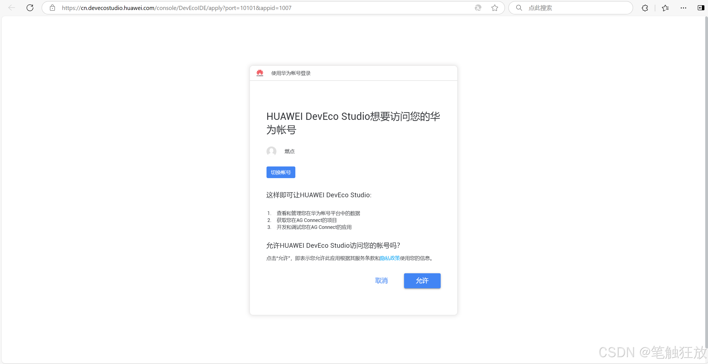Viewport: 708px width, 364px height.
Task: Click list item 开发和调试您在AG Connect的应用
Action: 314,227
